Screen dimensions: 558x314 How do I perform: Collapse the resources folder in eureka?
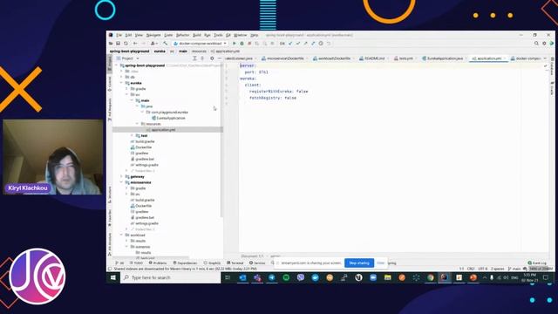[x=138, y=124]
